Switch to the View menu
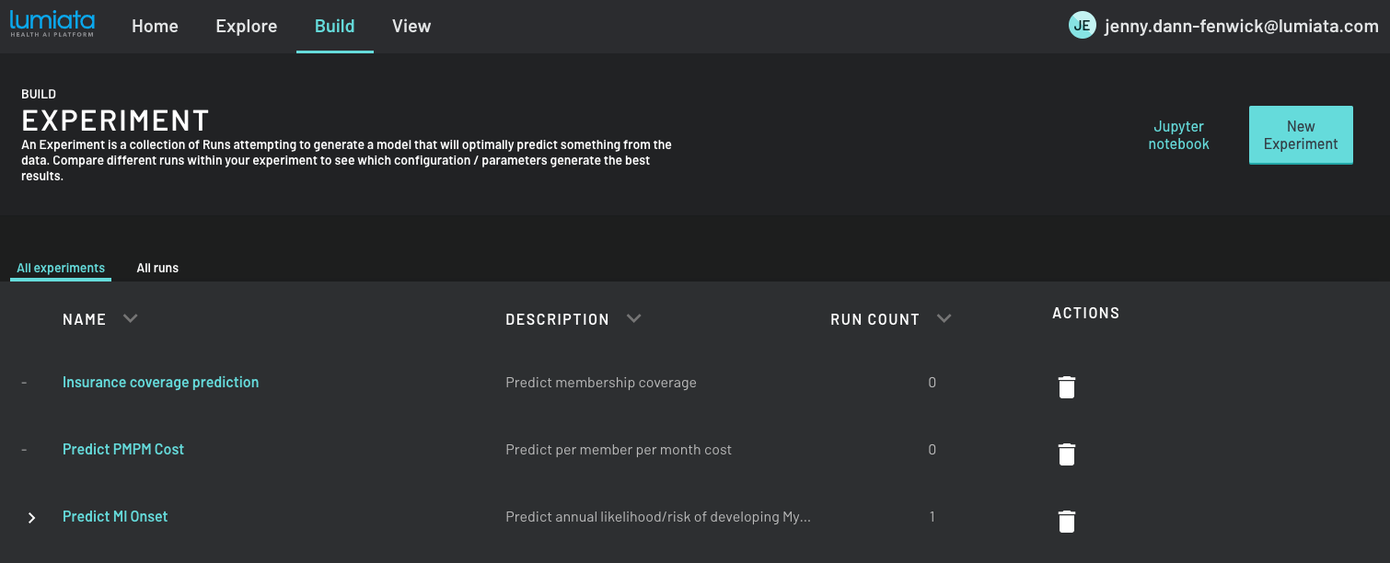Image resolution: width=1390 pixels, height=563 pixels. point(411,26)
